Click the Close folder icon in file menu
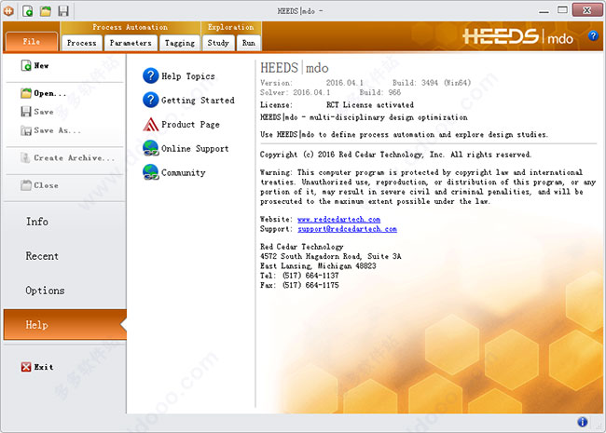Viewport: 606px width, 433px height. pyautogui.click(x=26, y=185)
